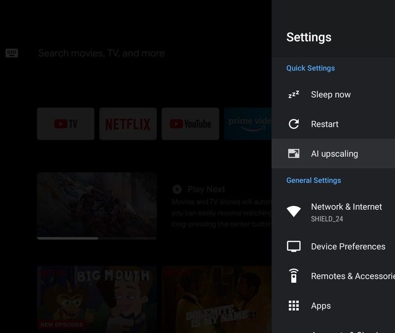Launch the YouTube TV app tile
Viewport: 395px width, 333px height.
click(x=66, y=124)
